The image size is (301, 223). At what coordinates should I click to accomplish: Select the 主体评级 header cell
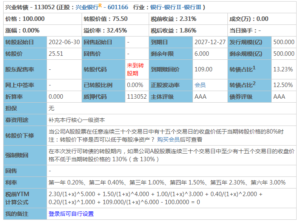pyautogui.click(x=171, y=97)
